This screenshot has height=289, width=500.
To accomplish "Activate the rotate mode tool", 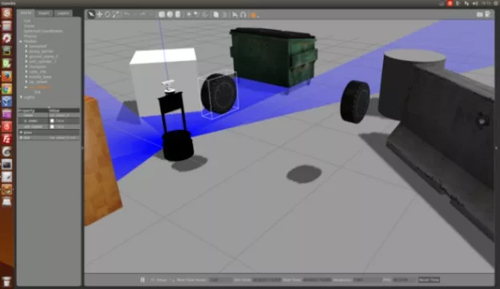I will [108, 14].
